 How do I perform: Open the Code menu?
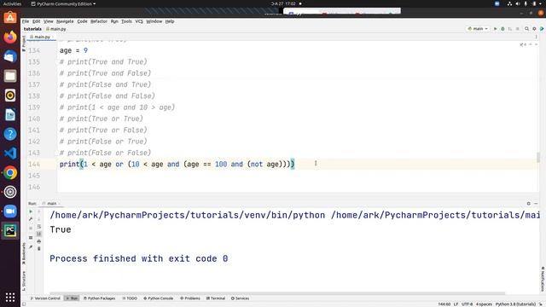pos(82,21)
